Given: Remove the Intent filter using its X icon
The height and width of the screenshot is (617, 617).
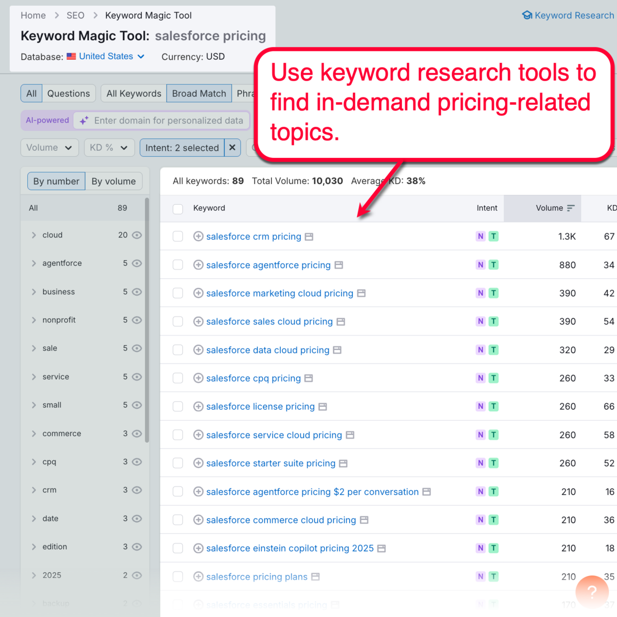Looking at the screenshot, I should pyautogui.click(x=232, y=148).
